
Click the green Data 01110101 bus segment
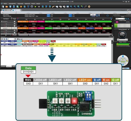point(78,21)
